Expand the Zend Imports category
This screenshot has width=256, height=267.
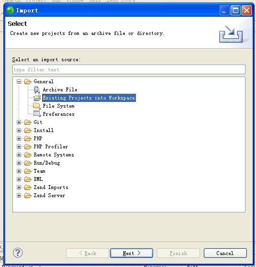(x=19, y=187)
